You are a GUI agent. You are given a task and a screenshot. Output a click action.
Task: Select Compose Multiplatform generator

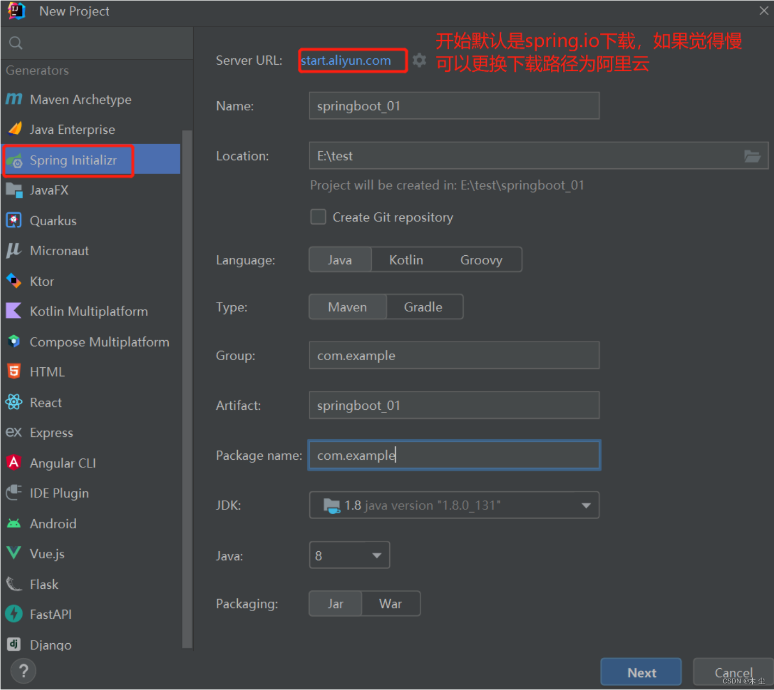(x=99, y=342)
